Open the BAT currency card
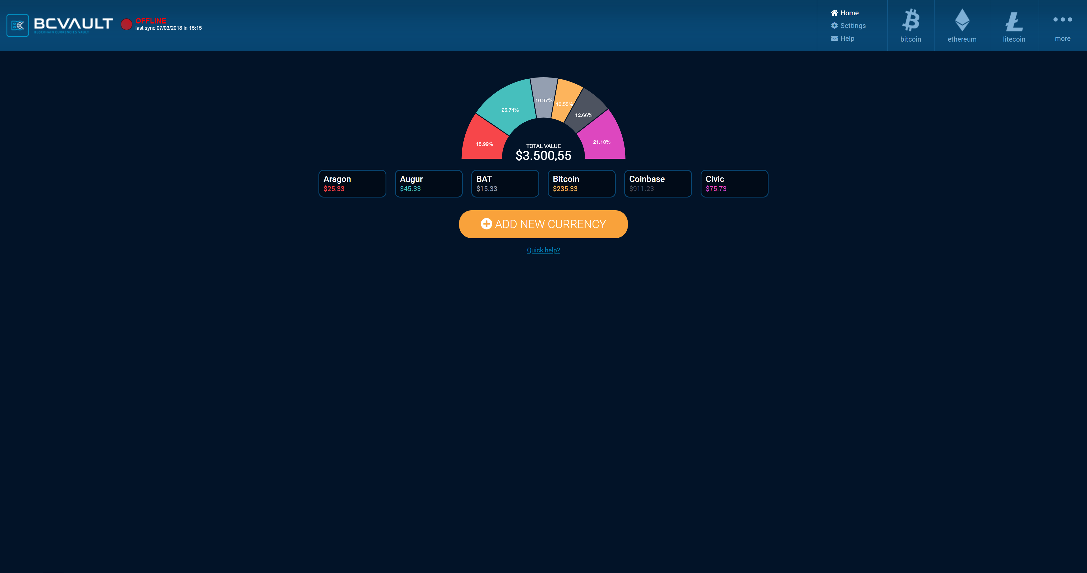The width and height of the screenshot is (1087, 573). coord(505,184)
